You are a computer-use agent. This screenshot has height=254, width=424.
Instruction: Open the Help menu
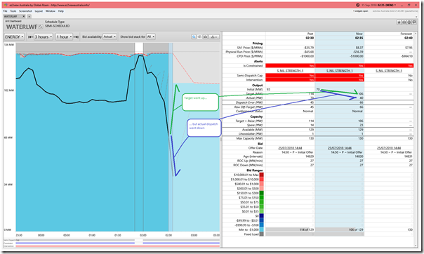click(x=61, y=11)
